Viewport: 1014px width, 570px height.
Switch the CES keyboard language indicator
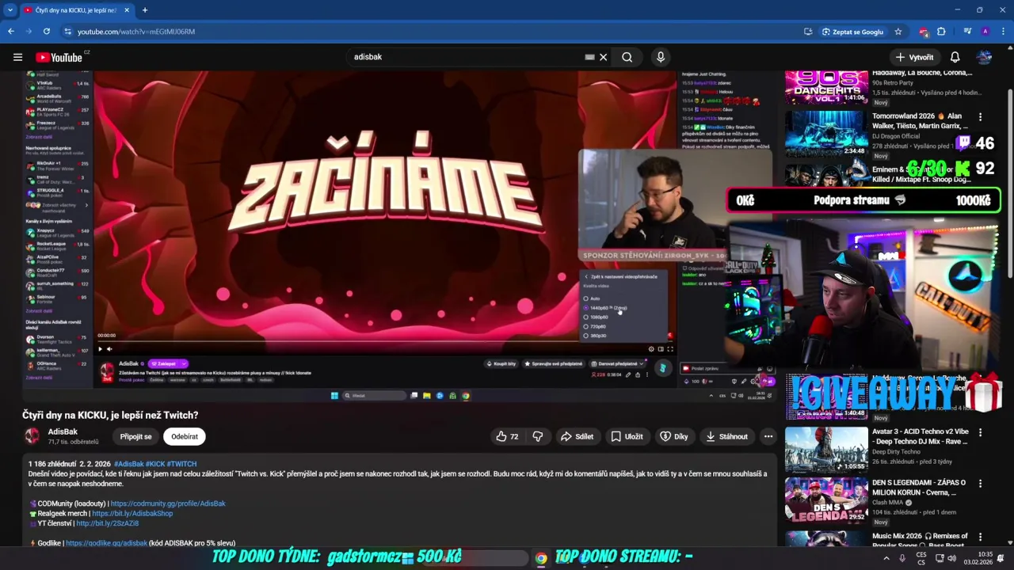[x=921, y=558]
